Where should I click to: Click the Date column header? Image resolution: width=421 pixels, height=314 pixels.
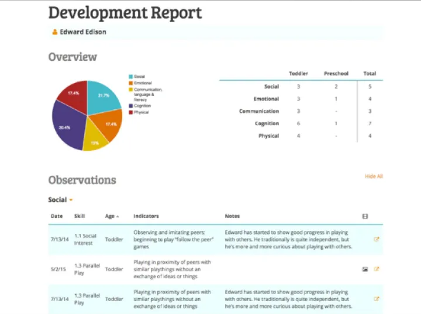coord(56,216)
